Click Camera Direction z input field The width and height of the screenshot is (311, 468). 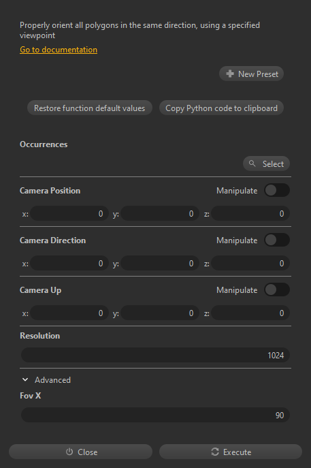250,263
